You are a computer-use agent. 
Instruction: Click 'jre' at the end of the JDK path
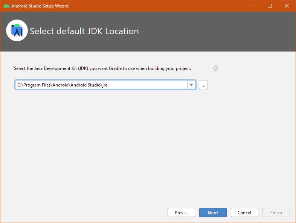(x=104, y=85)
